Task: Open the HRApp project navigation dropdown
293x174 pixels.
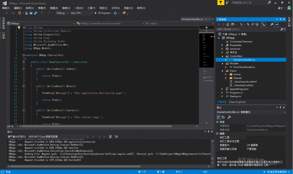Action: [41, 23]
